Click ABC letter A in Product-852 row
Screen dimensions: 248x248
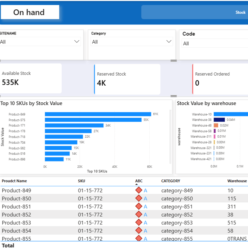(145, 215)
